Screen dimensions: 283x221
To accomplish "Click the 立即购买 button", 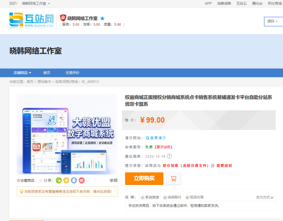I will coord(144,178).
